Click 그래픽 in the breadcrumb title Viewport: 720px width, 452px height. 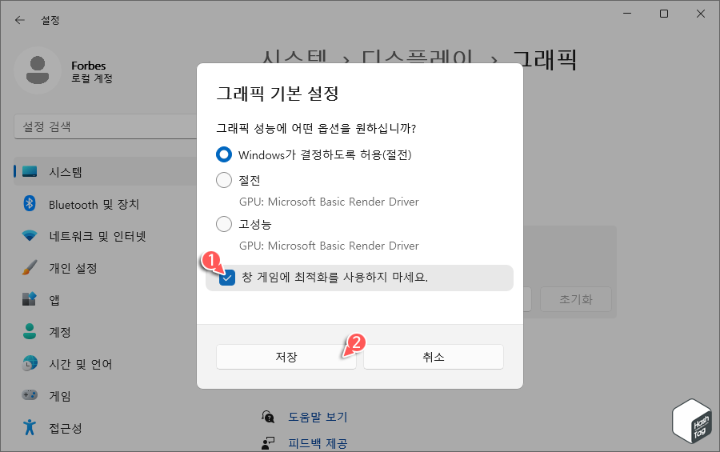coord(545,60)
